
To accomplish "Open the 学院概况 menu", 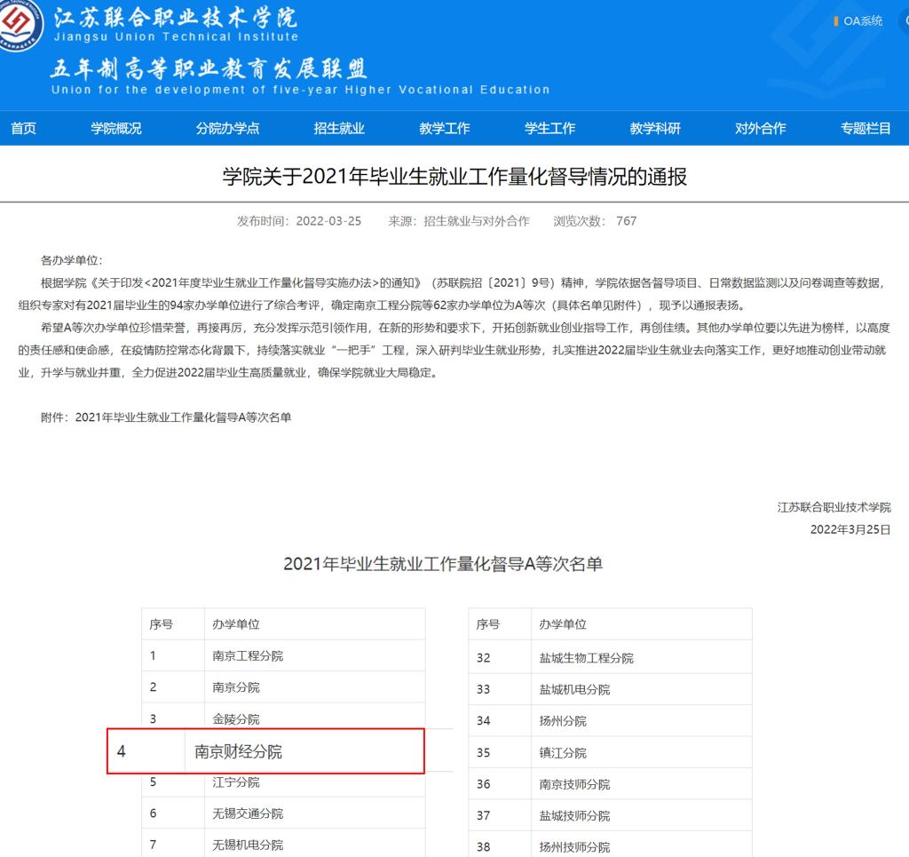I will coord(116,129).
